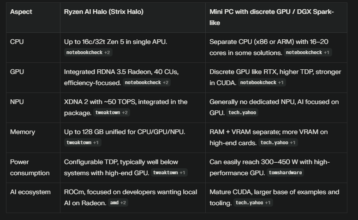This screenshot has height=220, width=358.
Task: Click tweaktown source in Configurable TDP cell
Action: pos(169,173)
